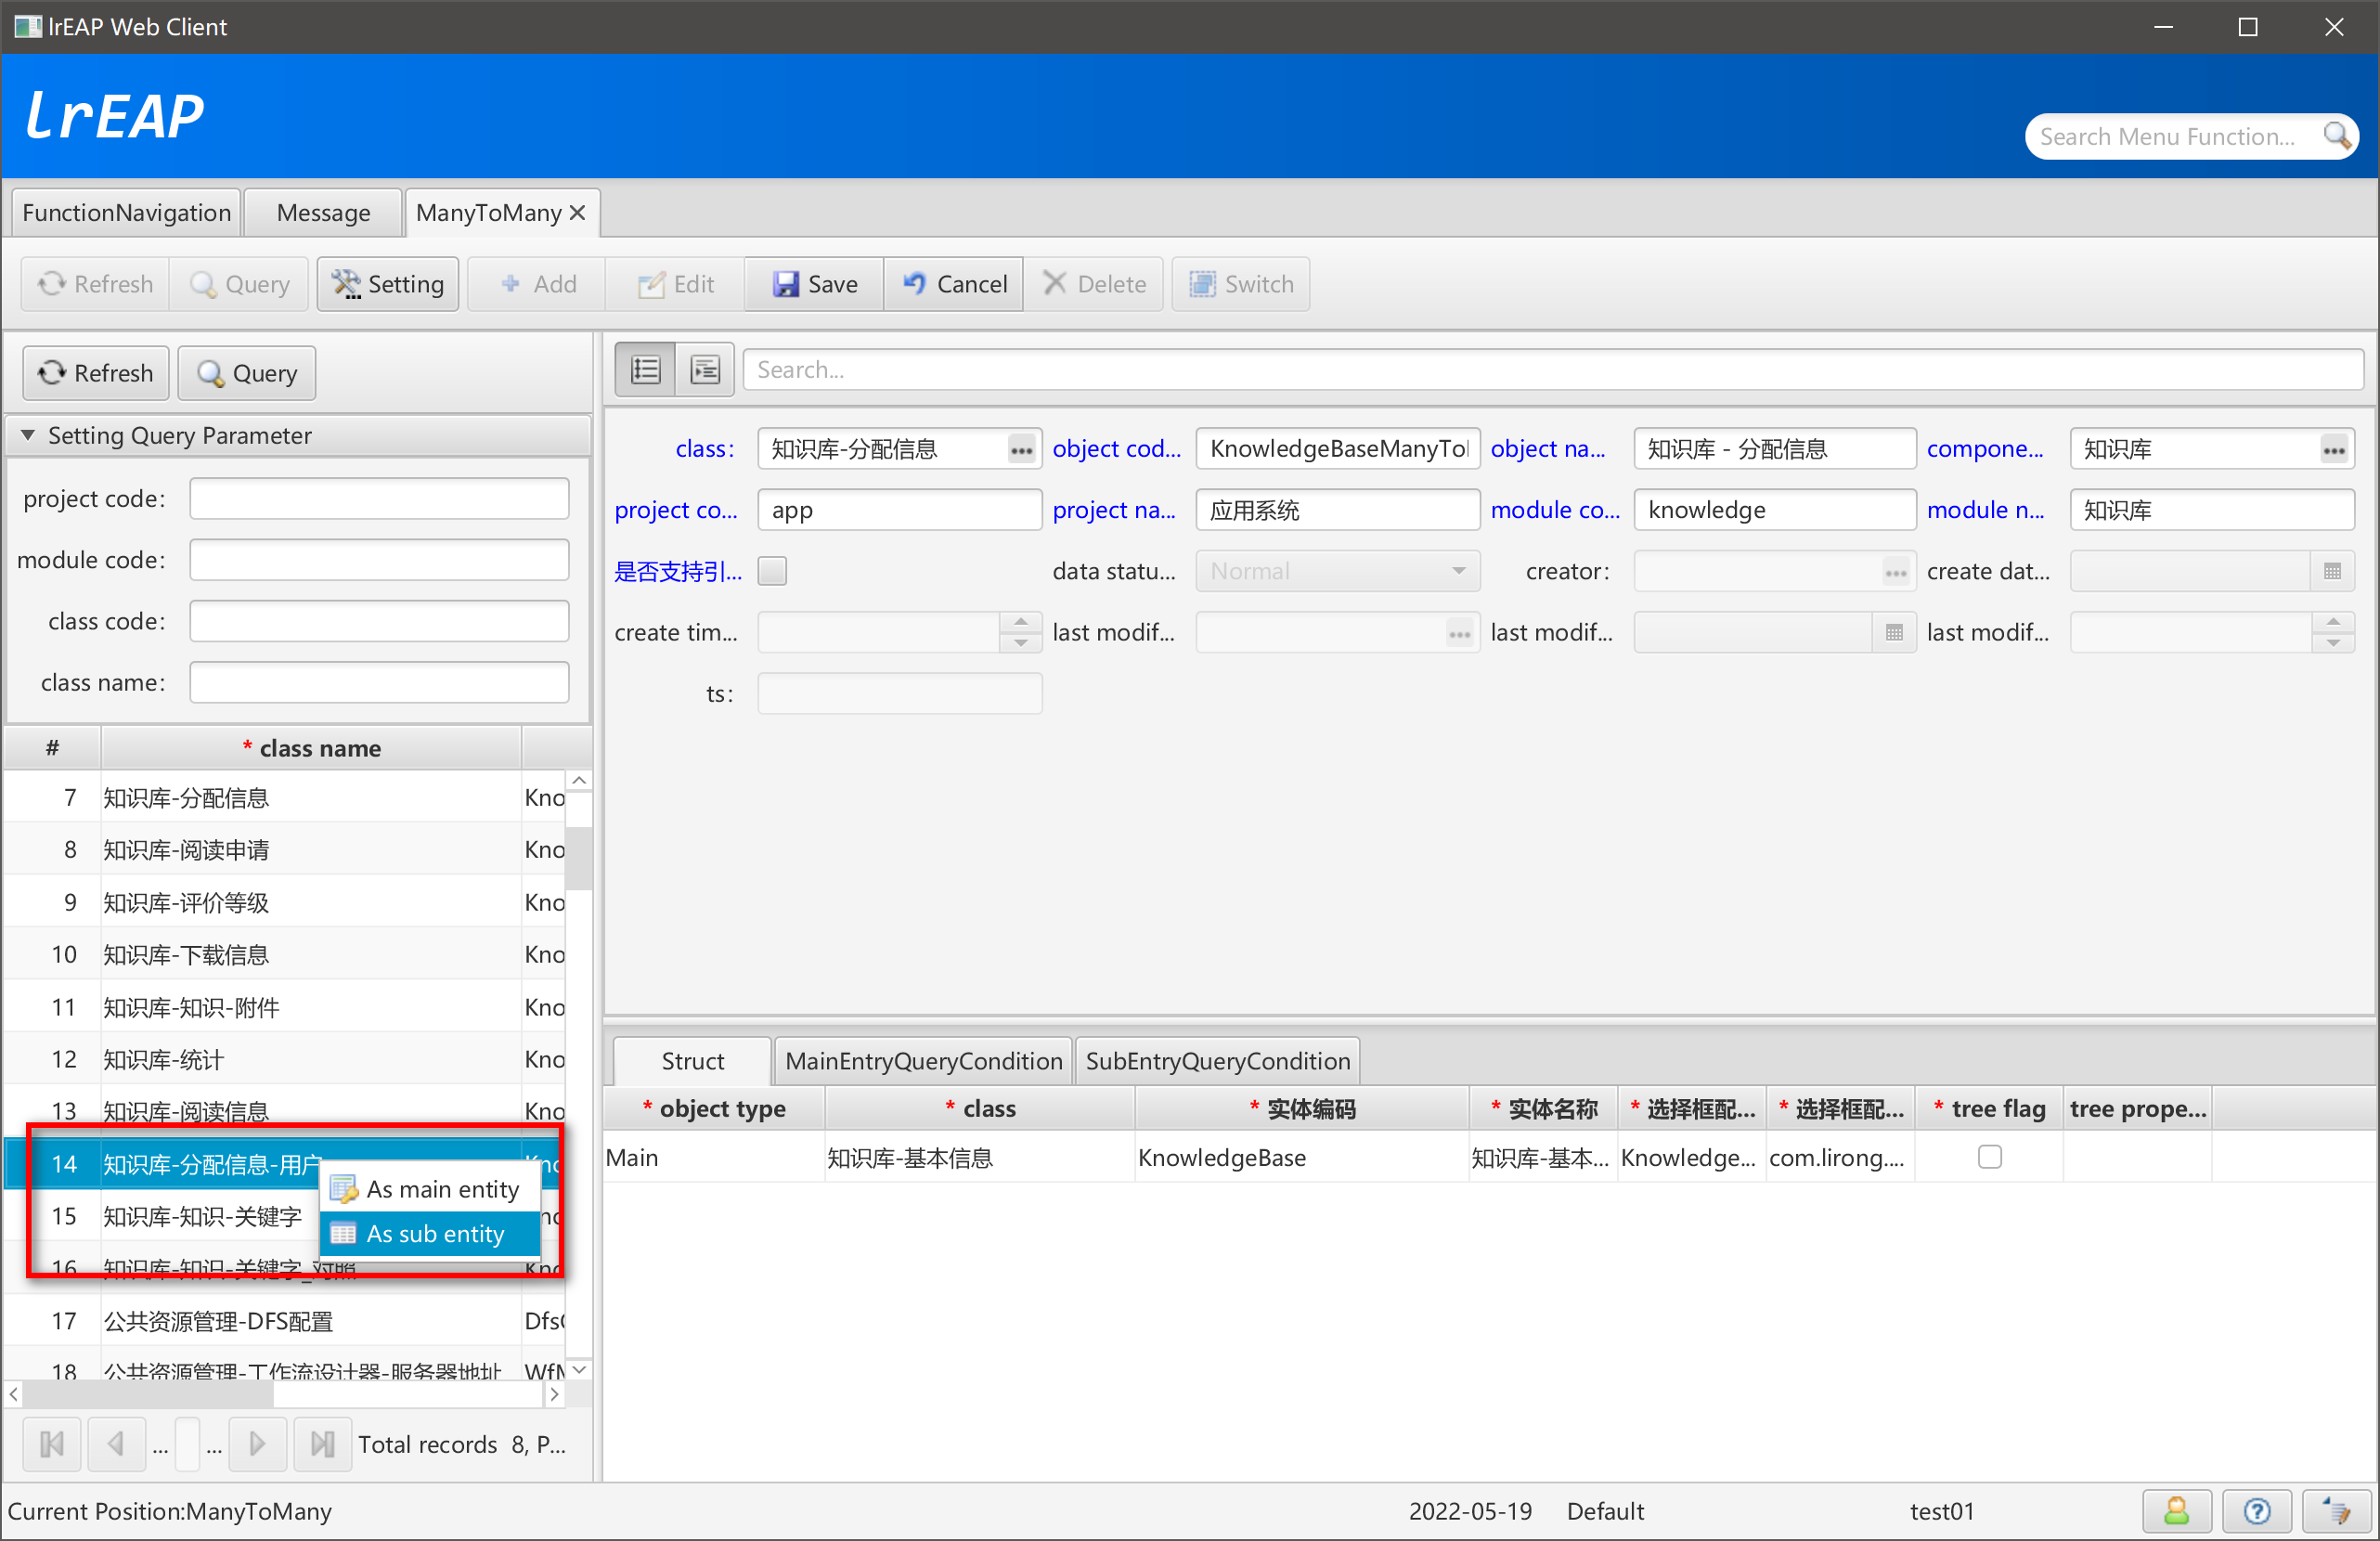Viewport: 2380px width, 1541px height.
Task: Open the create date calendar icon
Action: (x=2333, y=572)
